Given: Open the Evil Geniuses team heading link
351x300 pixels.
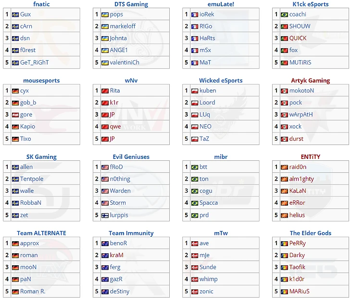Looking at the screenshot, I should 131,157.
